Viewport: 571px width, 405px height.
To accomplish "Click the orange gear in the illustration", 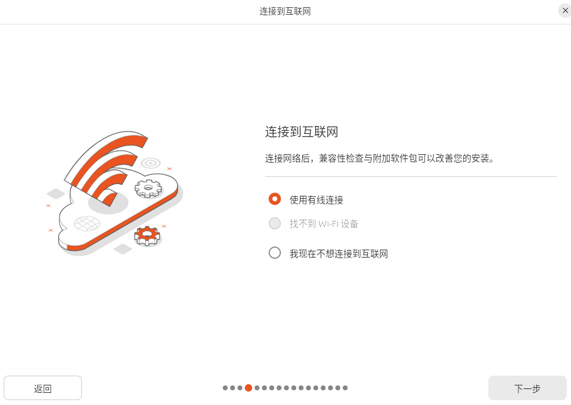I will pos(147,236).
